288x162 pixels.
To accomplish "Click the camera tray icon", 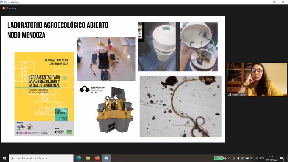I will click(x=234, y=158).
